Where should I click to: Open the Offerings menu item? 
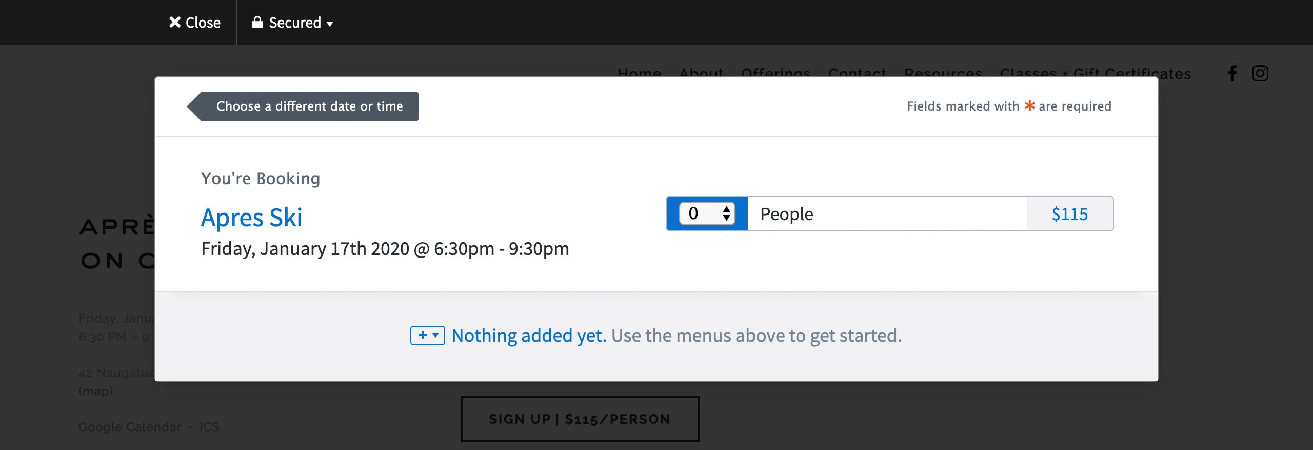pyautogui.click(x=776, y=73)
